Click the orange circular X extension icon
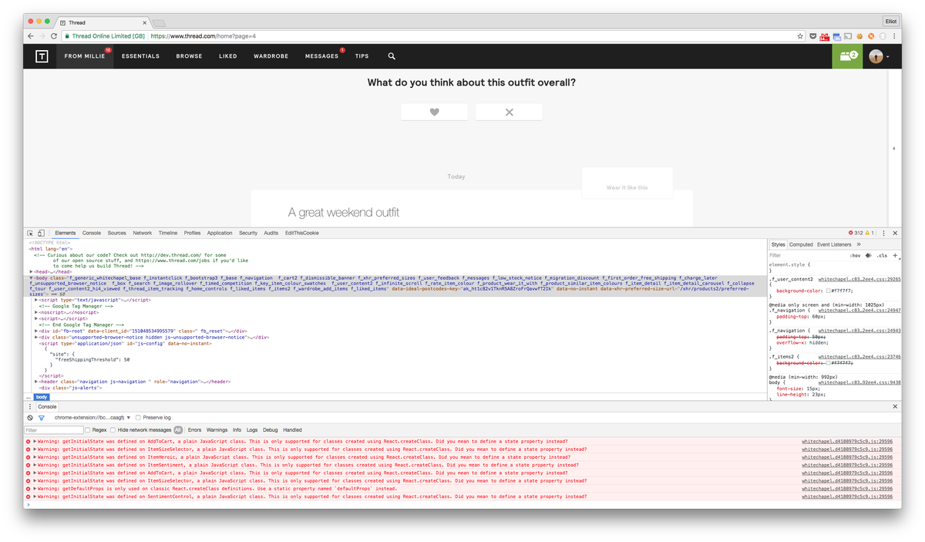Viewport: 925px width, 542px height. pos(871,36)
